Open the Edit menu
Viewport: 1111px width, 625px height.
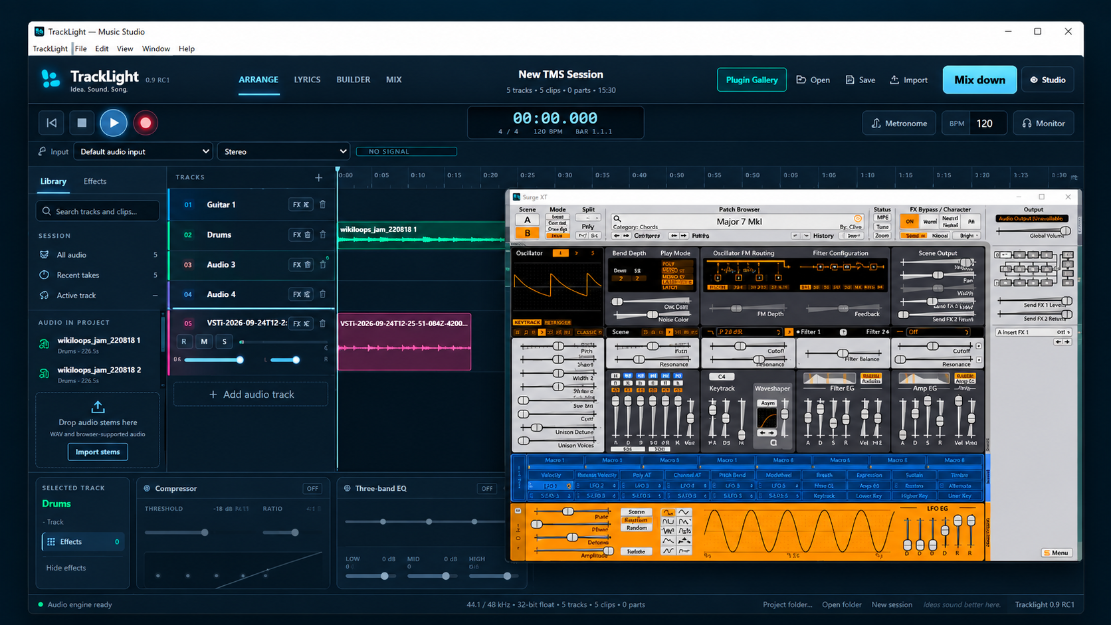tap(102, 48)
